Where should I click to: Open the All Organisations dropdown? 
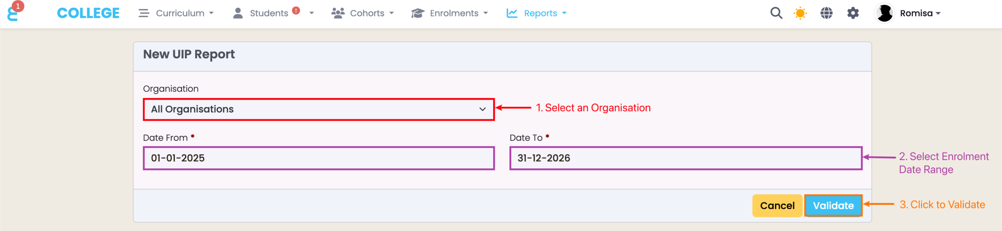(x=319, y=109)
